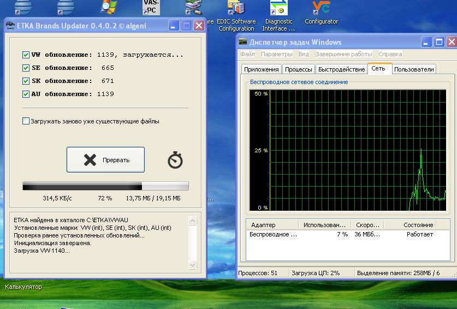Screen dimensions: 457x309
Task: Click the Калькулятор label on desktop
Action: [x=23, y=287]
